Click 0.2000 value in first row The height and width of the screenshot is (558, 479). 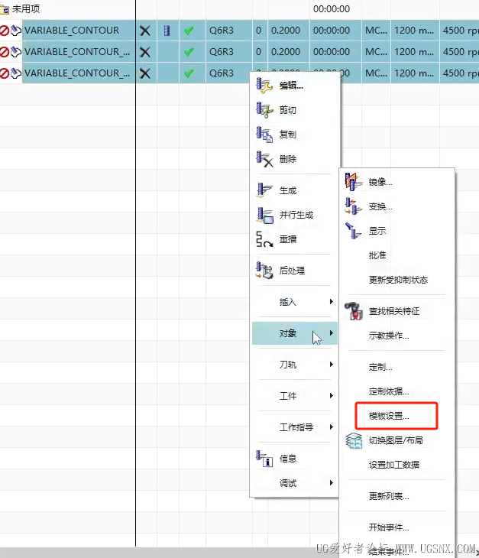(x=286, y=31)
